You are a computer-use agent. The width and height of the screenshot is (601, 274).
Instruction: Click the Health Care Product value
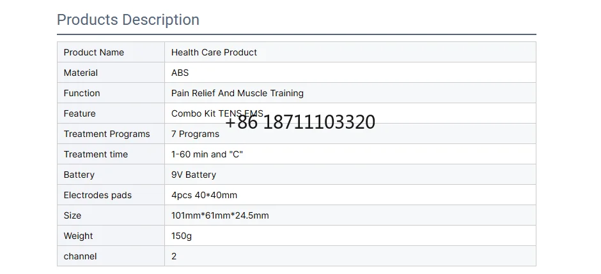pyautogui.click(x=214, y=52)
